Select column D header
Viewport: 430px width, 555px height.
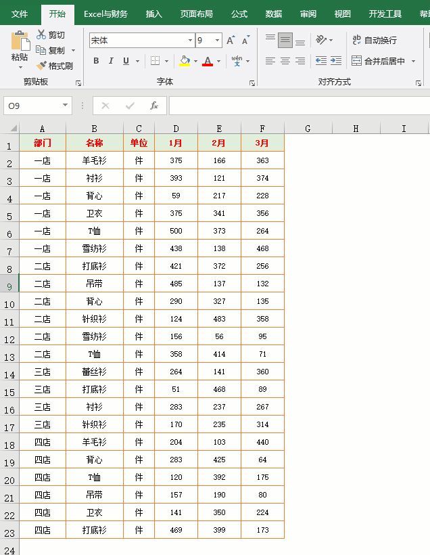[176, 128]
